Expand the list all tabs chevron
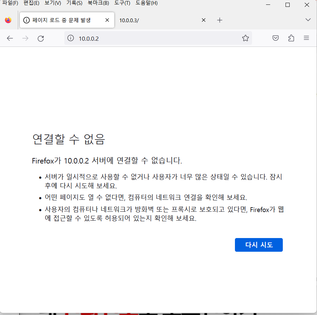Image resolution: width=317 pixels, height=315 pixels. (308, 19)
